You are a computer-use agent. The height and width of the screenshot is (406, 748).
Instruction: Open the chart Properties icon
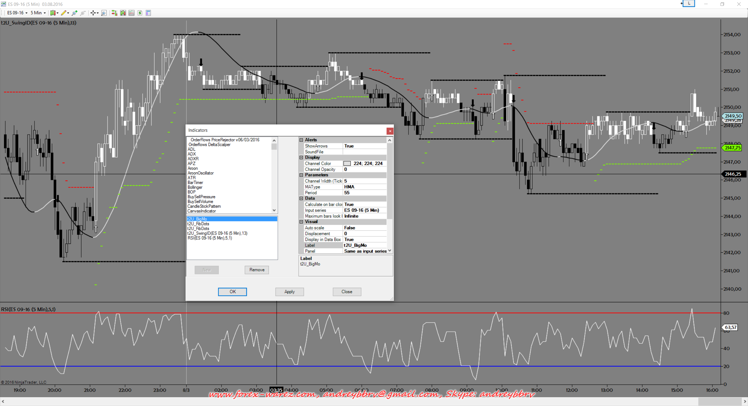tap(148, 13)
